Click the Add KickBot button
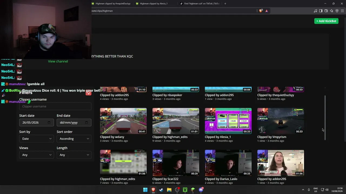This screenshot has width=346, height=194. tap(326, 21)
